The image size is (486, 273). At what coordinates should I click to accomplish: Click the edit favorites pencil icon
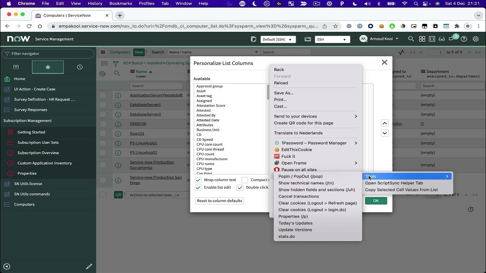click(x=89, y=267)
